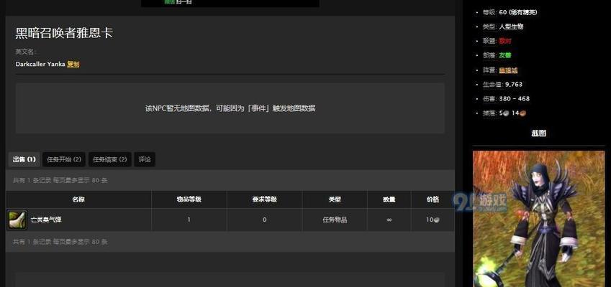Open the 亡灵臭气弹 item icon
The width and height of the screenshot is (611, 287).
17,220
